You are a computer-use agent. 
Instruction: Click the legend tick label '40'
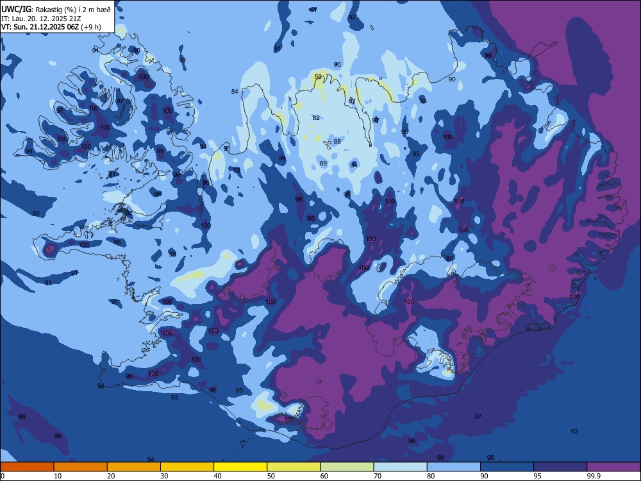[x=217, y=476]
